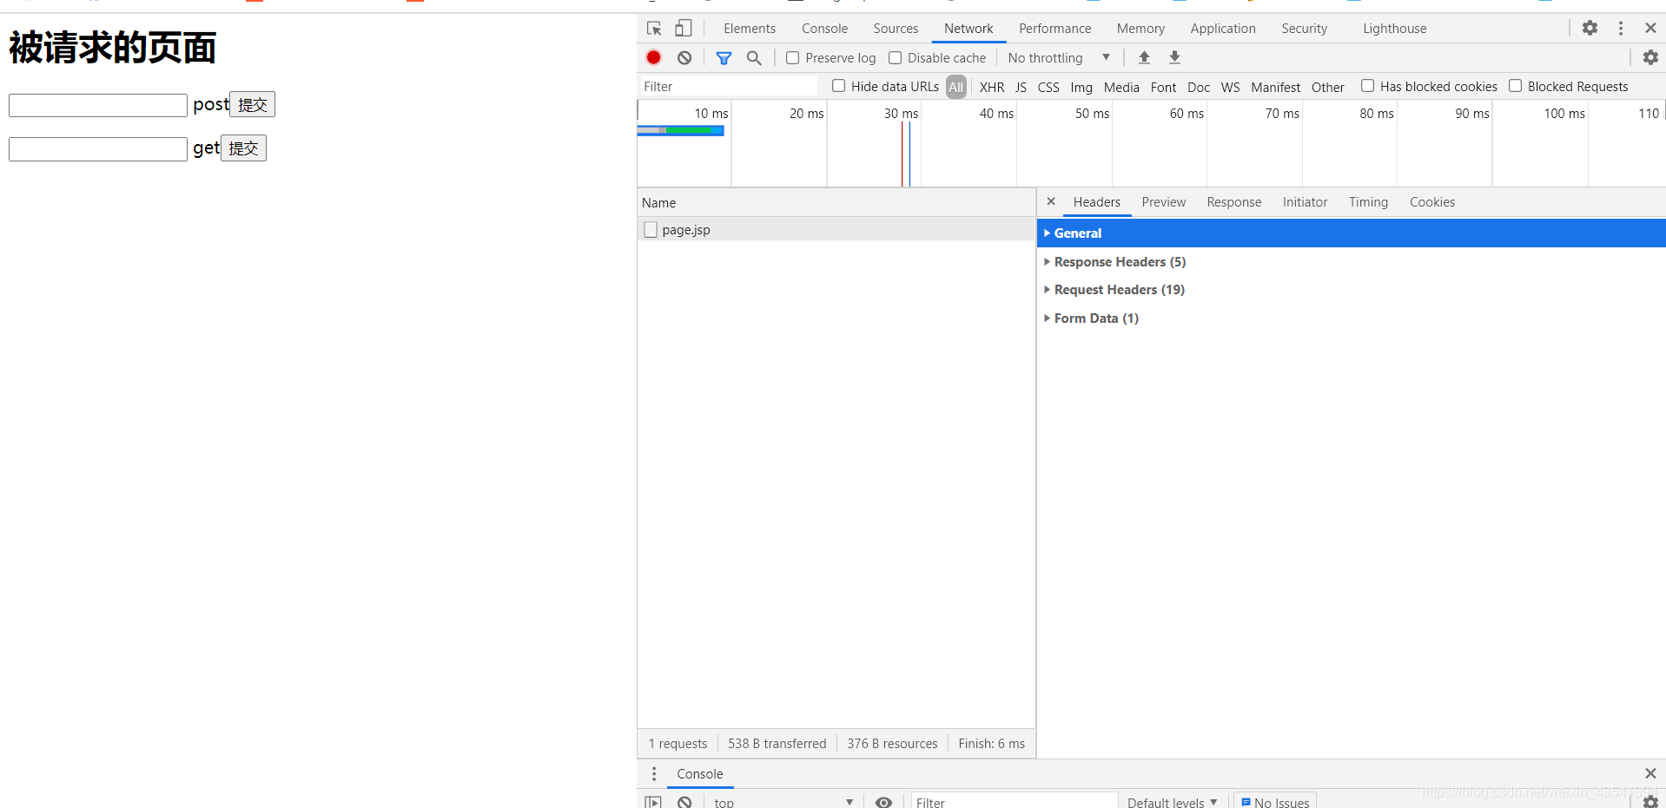The width and height of the screenshot is (1666, 808).
Task: Toggle the device toolbar icon
Action: coord(684,29)
